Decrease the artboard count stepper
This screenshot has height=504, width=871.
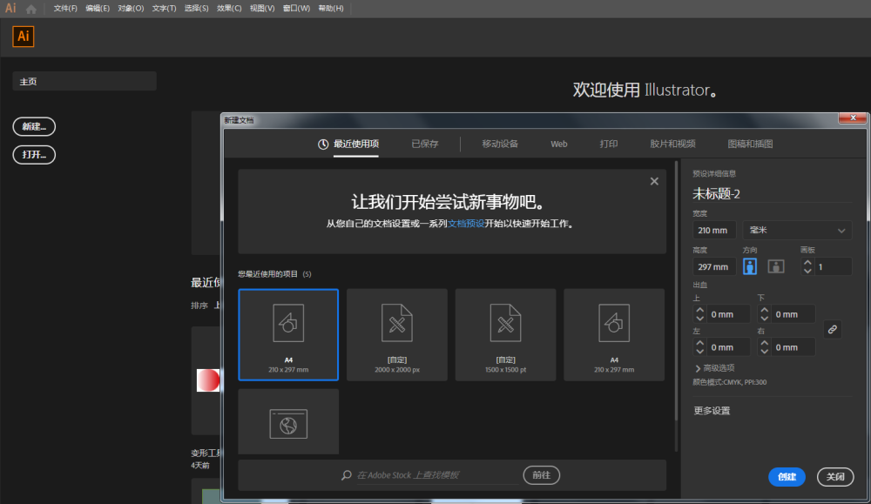click(807, 271)
